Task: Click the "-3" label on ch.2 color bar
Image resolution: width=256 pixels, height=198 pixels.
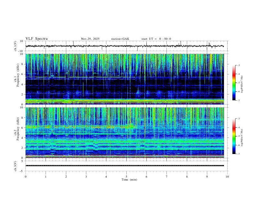Action: pyautogui.click(x=238, y=119)
